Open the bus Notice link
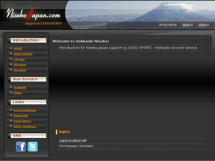 pos(17,93)
